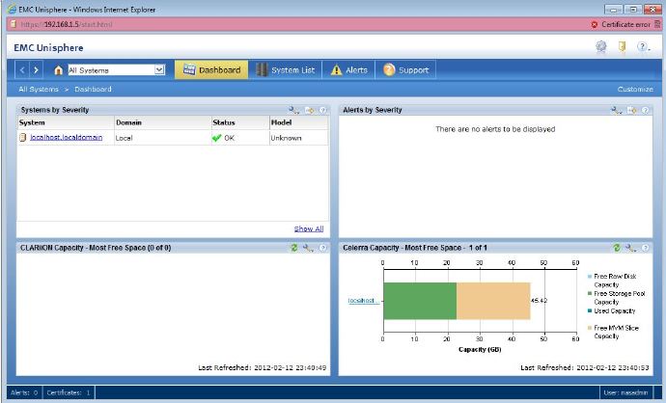Image resolution: width=666 pixels, height=403 pixels.
Task: Go back with the left arrow navigation button
Action: click(x=22, y=70)
